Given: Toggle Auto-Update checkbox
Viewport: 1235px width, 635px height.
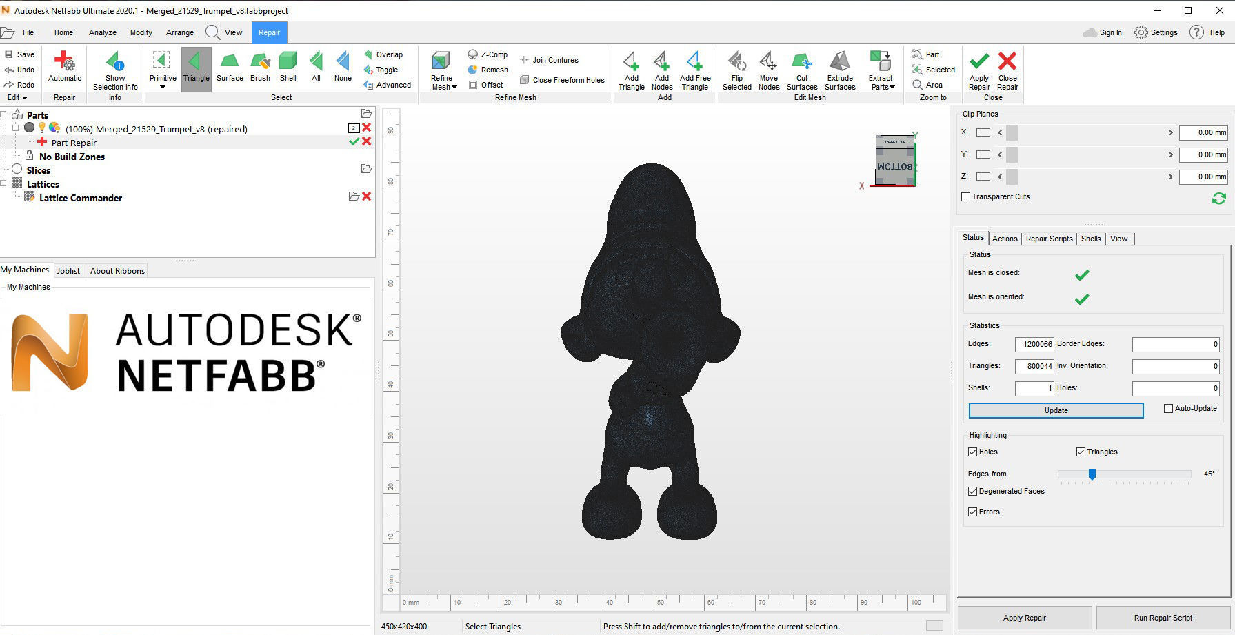Looking at the screenshot, I should (1168, 408).
